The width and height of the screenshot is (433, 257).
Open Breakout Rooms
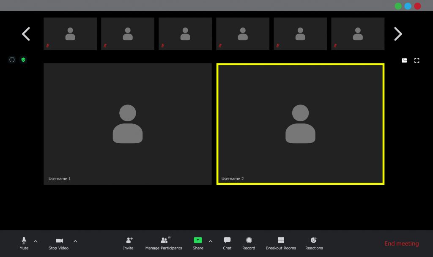pos(281,243)
